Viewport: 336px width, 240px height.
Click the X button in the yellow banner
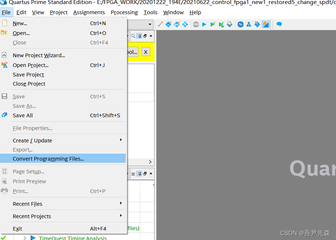click(146, 52)
